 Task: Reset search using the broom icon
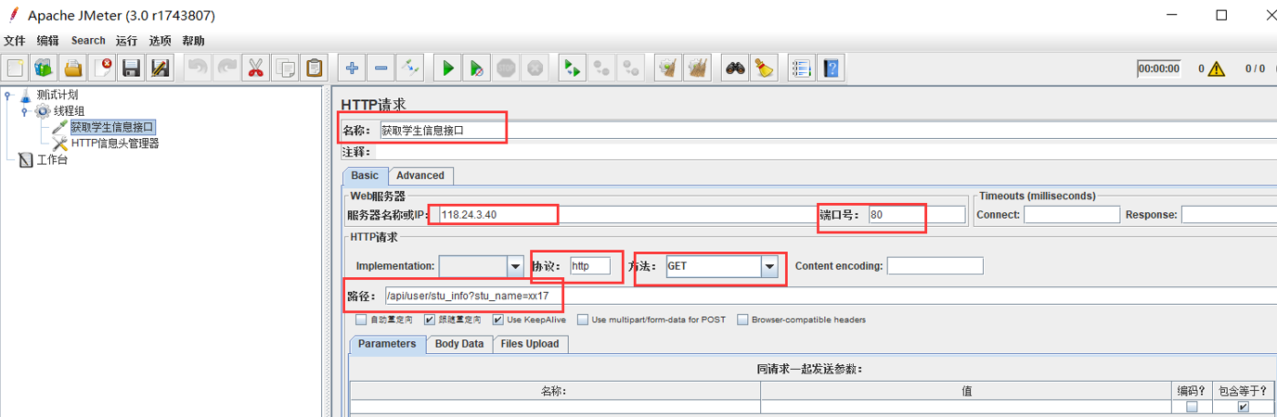pyautogui.click(x=764, y=68)
